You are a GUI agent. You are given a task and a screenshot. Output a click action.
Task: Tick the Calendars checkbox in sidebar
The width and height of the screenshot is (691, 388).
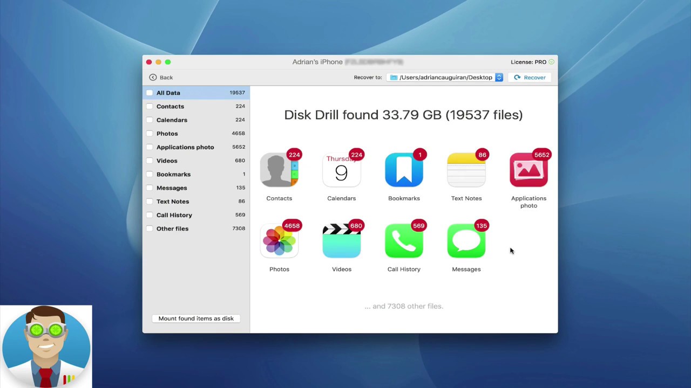pyautogui.click(x=150, y=120)
